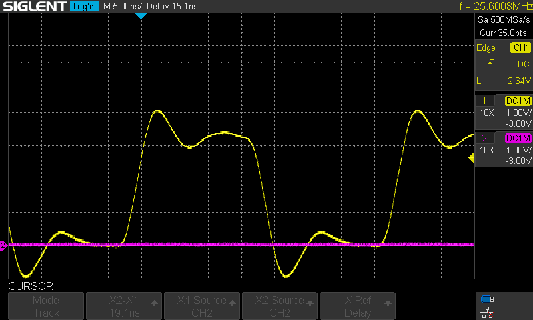The image size is (533, 320).
Task: Expand the X1 Source CH2 selector
Action: pyautogui.click(x=202, y=306)
